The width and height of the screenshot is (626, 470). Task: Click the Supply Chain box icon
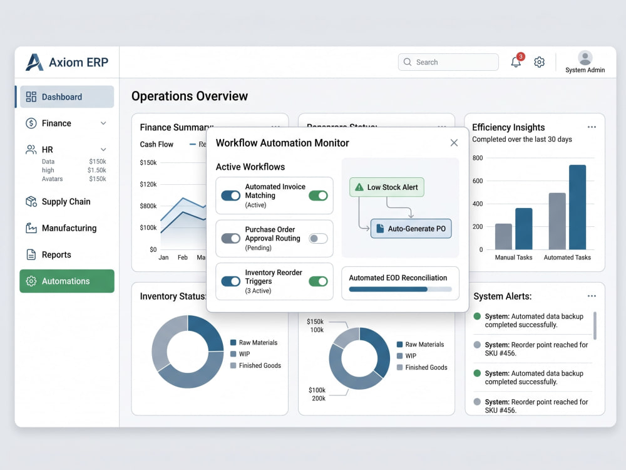(31, 201)
